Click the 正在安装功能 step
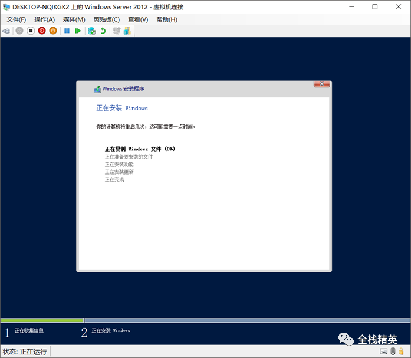 [x=119, y=165]
